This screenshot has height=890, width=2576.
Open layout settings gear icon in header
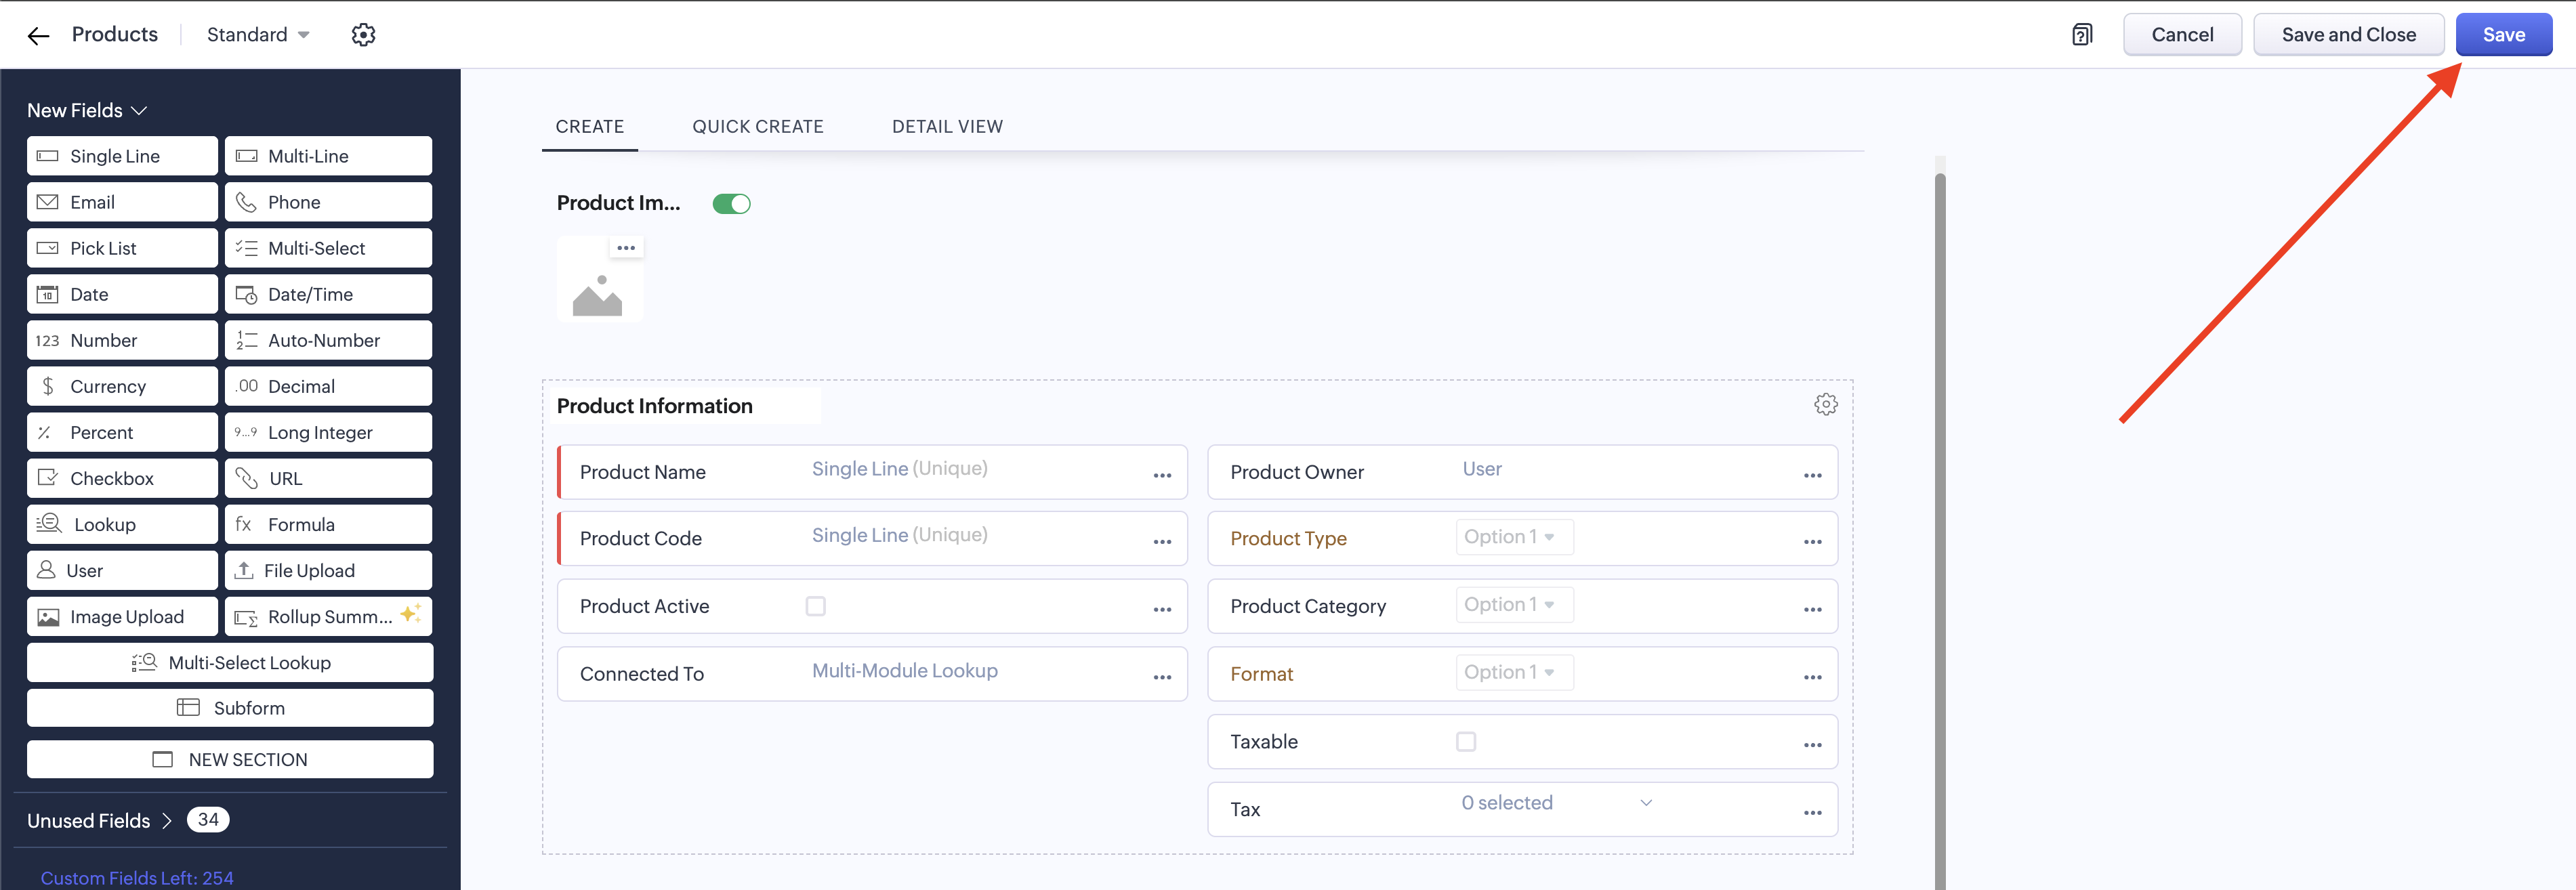tap(363, 35)
